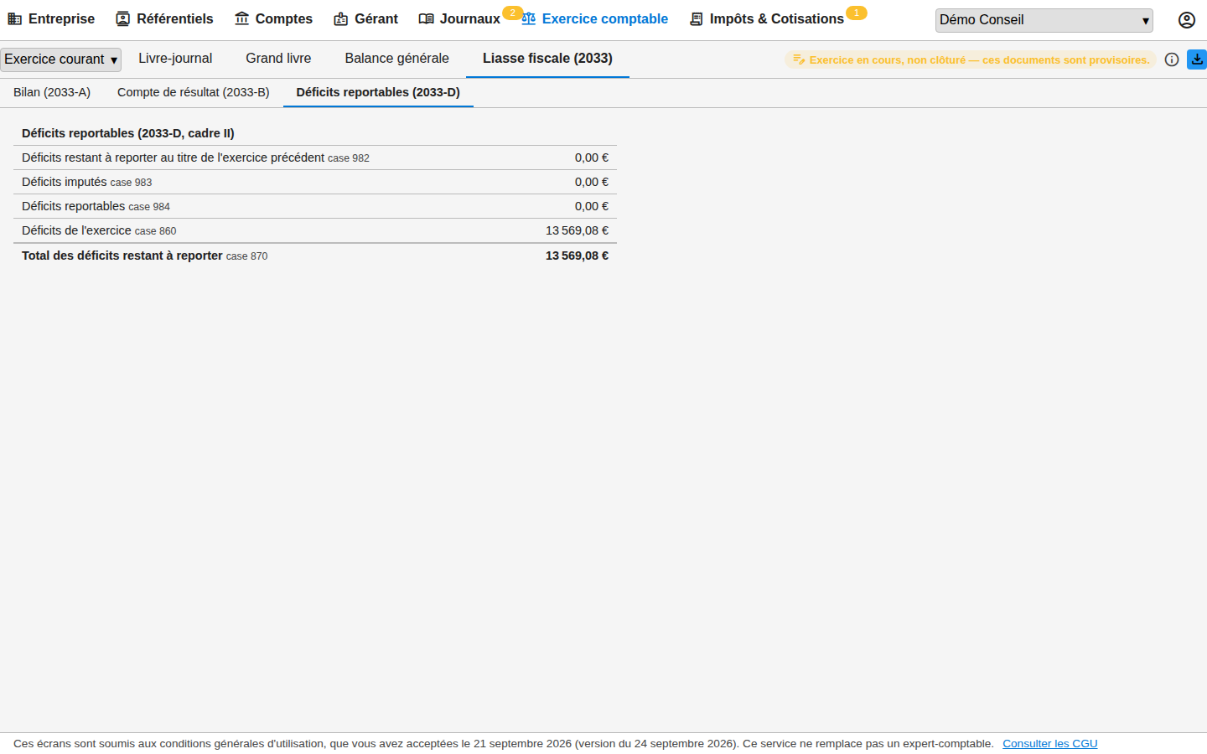
Task: Click the 'Déficits de l'exercice' case 860 label
Action: coord(99,230)
